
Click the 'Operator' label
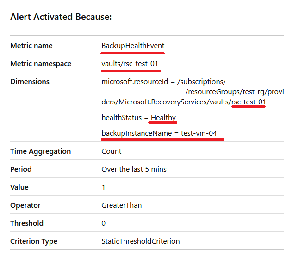[25, 205]
